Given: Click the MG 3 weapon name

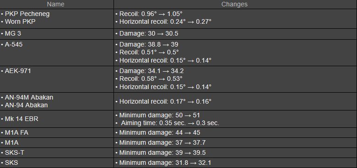Looking at the screenshot, I should coord(13,34).
